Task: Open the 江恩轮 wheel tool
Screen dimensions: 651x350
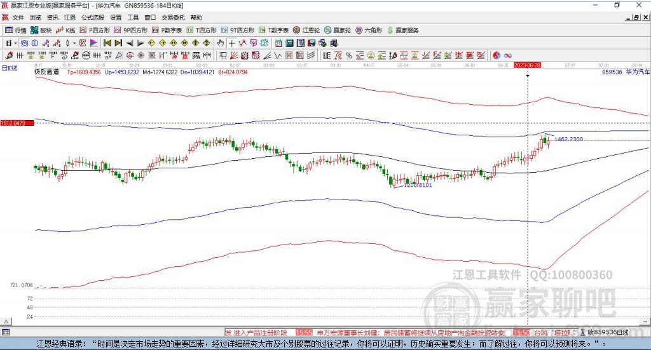Action: pyautogui.click(x=307, y=30)
